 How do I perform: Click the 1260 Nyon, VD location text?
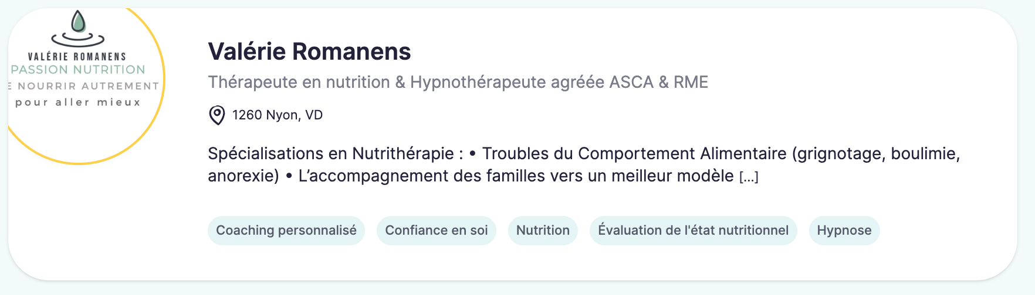coord(278,115)
